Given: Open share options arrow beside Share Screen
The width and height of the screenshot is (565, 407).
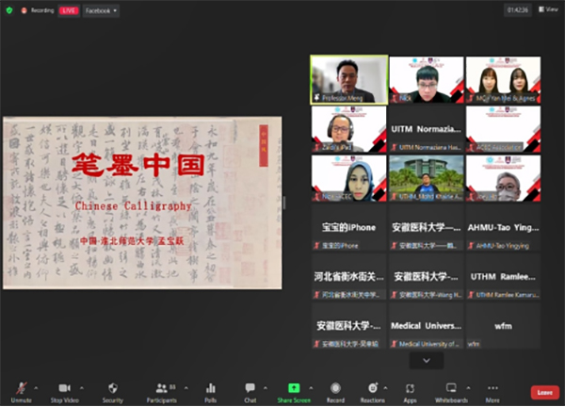Looking at the screenshot, I should click(x=311, y=388).
